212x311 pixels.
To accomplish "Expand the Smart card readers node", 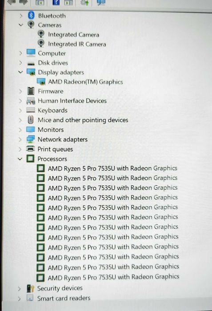I will (19, 299).
